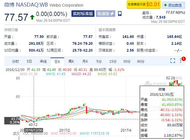Image resolution: width=190 pixels, height=140 pixels.
Task: Click the green plus icon on 添加自选
Action: [x=165, y=5]
